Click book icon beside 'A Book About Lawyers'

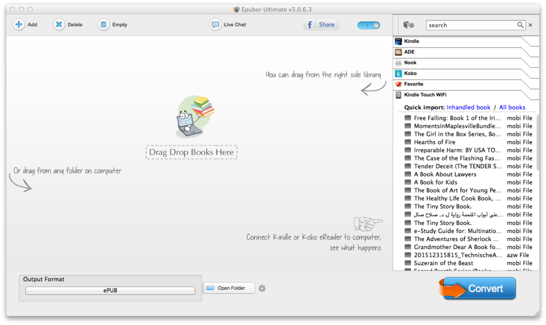click(x=407, y=174)
